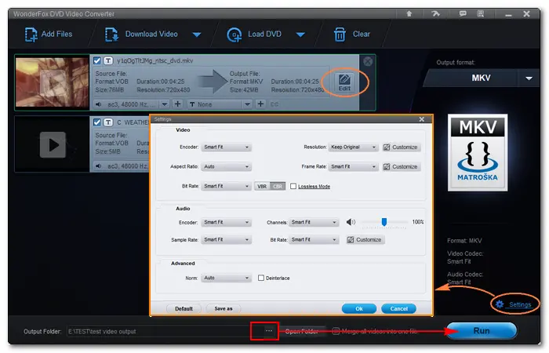This screenshot has width=549, height=353.
Task: Open the Frame Rate dropdown
Action: tap(353, 166)
